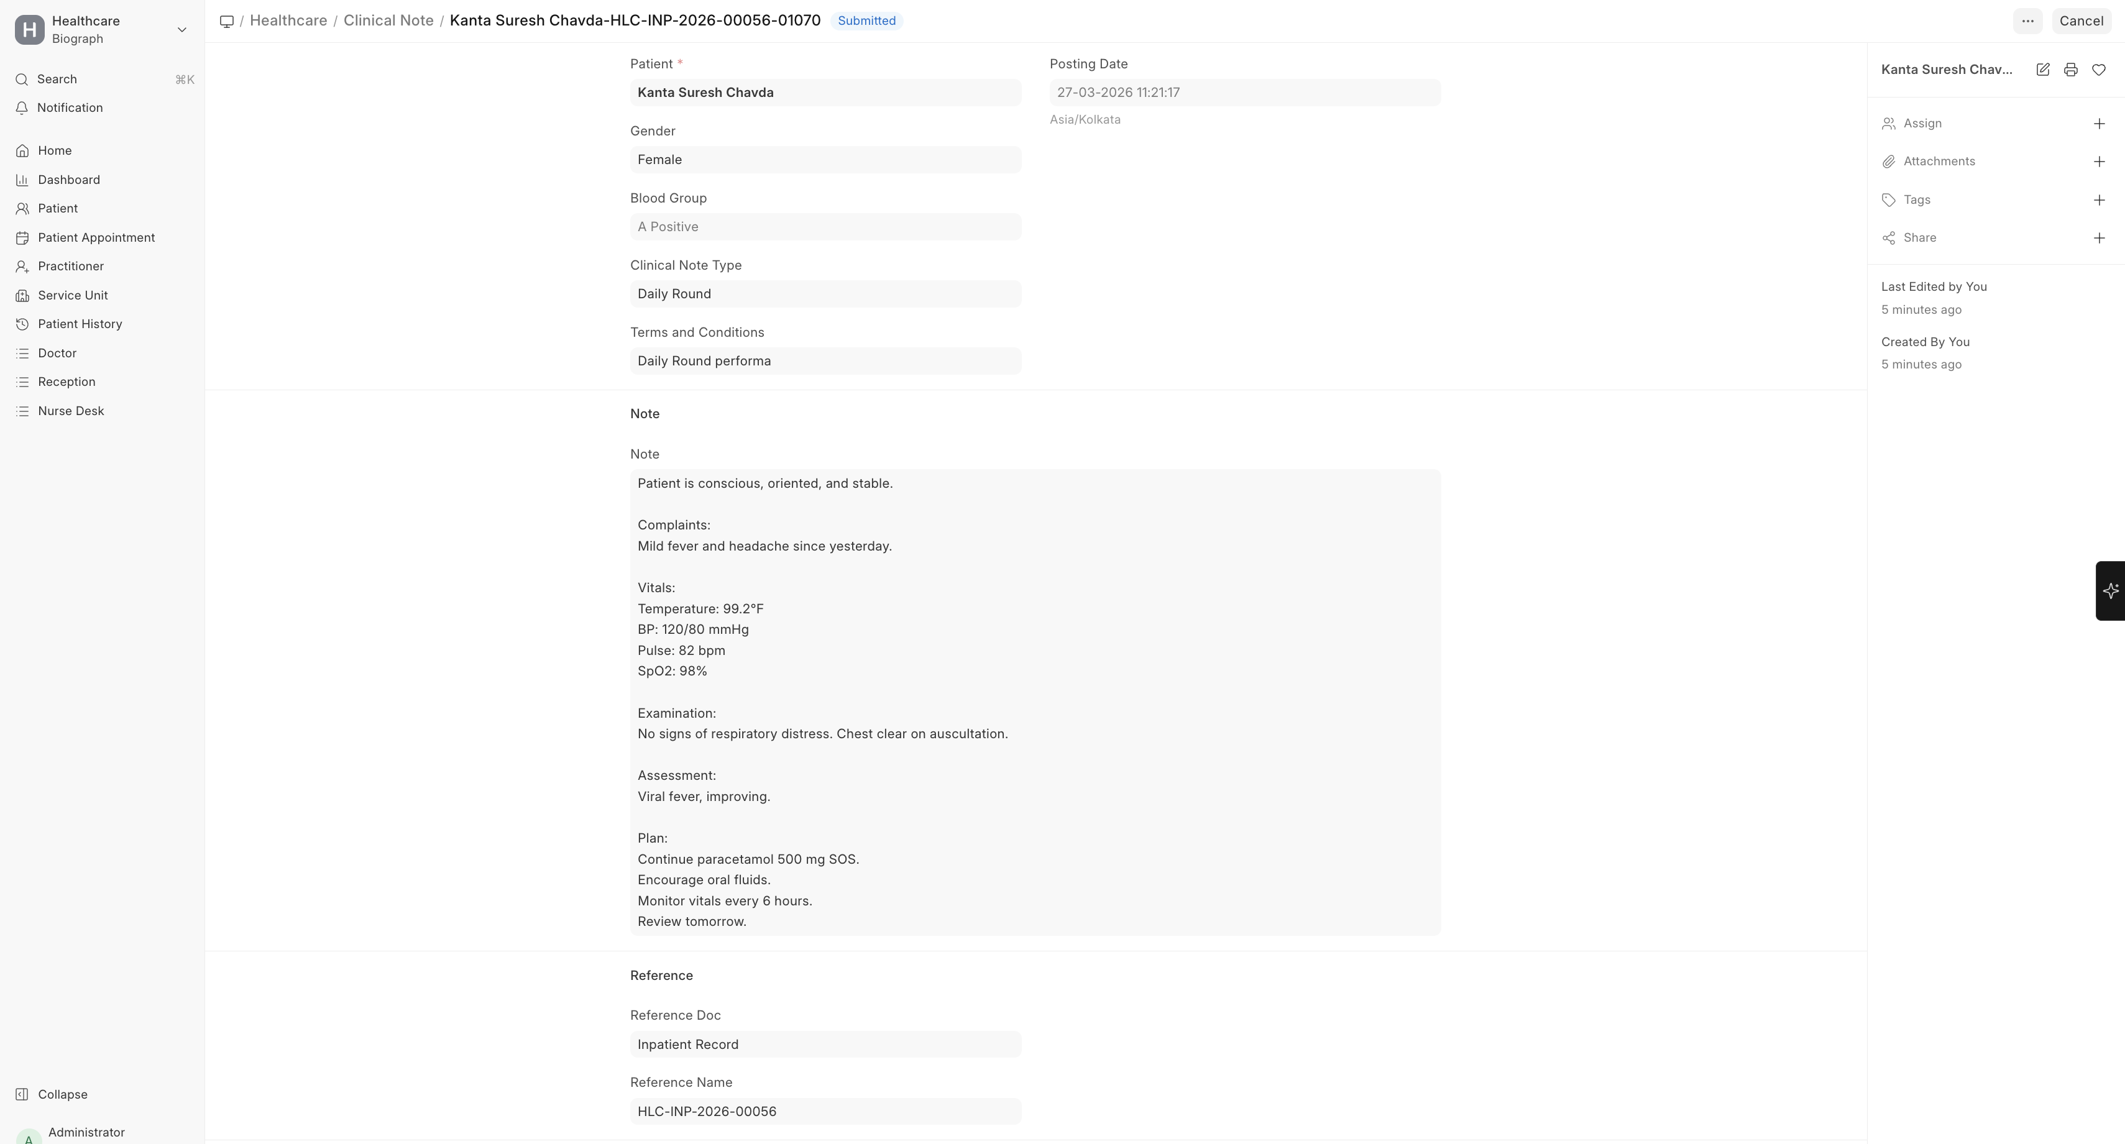The height and width of the screenshot is (1144, 2125).
Task: Add an attachment with plus icon
Action: tap(2099, 162)
